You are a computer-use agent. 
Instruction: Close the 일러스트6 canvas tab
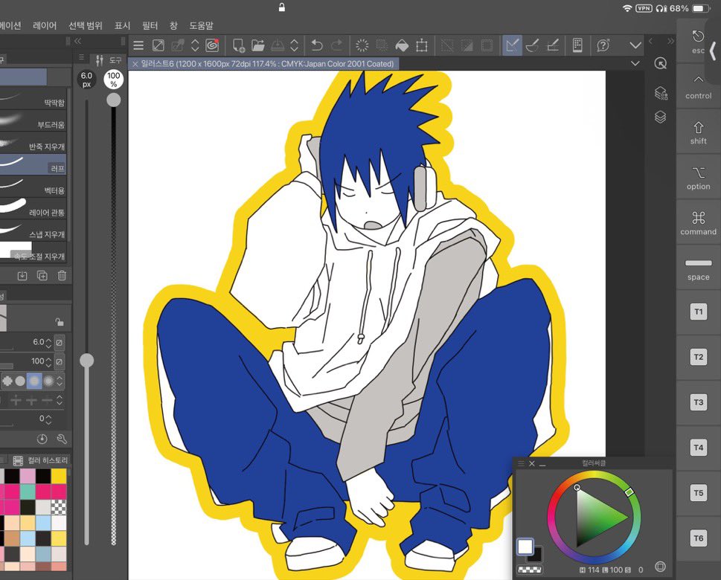pyautogui.click(x=135, y=64)
